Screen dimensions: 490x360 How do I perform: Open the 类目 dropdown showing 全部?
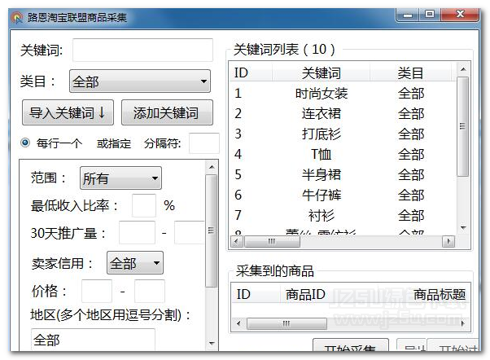pyautogui.click(x=140, y=81)
